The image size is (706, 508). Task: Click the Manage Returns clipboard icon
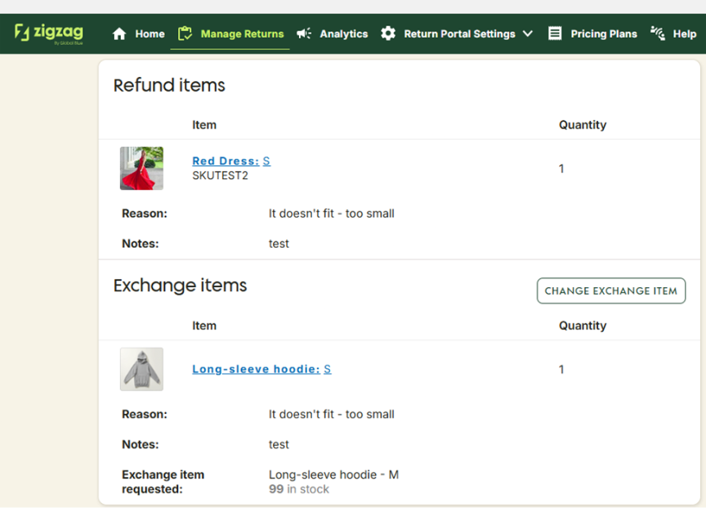[185, 34]
